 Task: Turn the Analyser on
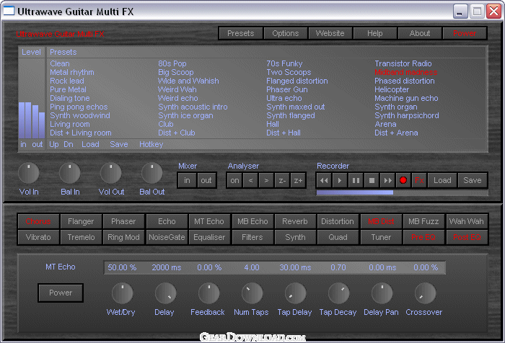pyautogui.click(x=234, y=181)
